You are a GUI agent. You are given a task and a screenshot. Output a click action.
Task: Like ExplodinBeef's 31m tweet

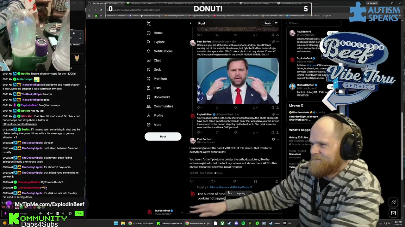(x=235, y=132)
